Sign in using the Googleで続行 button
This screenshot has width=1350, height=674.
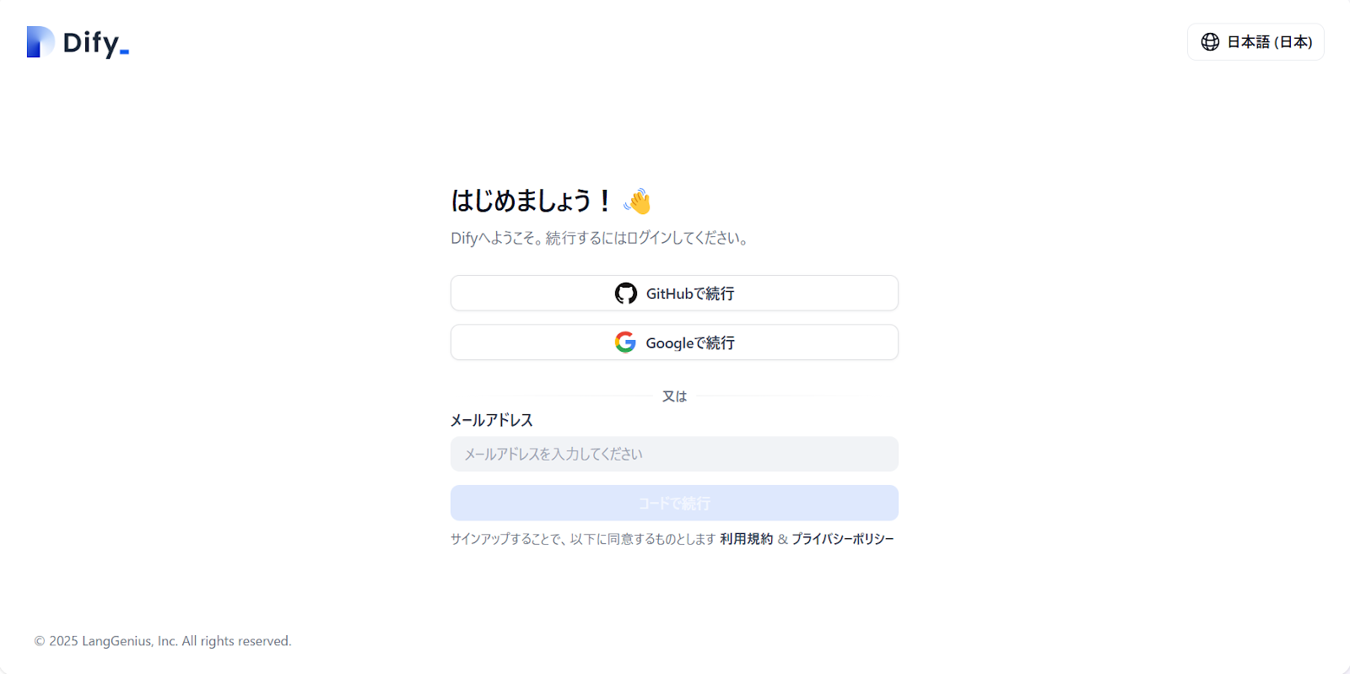click(674, 342)
